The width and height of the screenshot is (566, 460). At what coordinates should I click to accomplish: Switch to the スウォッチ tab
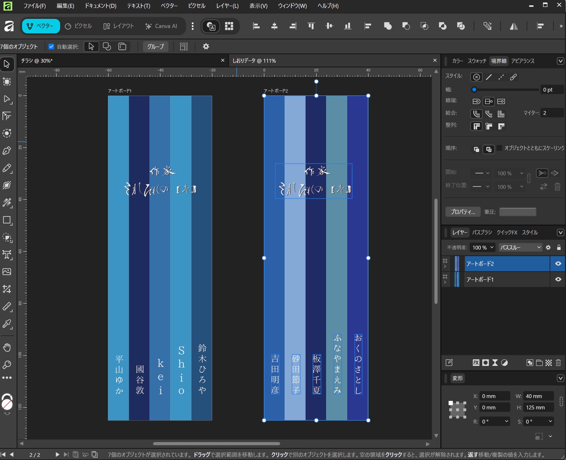click(x=477, y=61)
